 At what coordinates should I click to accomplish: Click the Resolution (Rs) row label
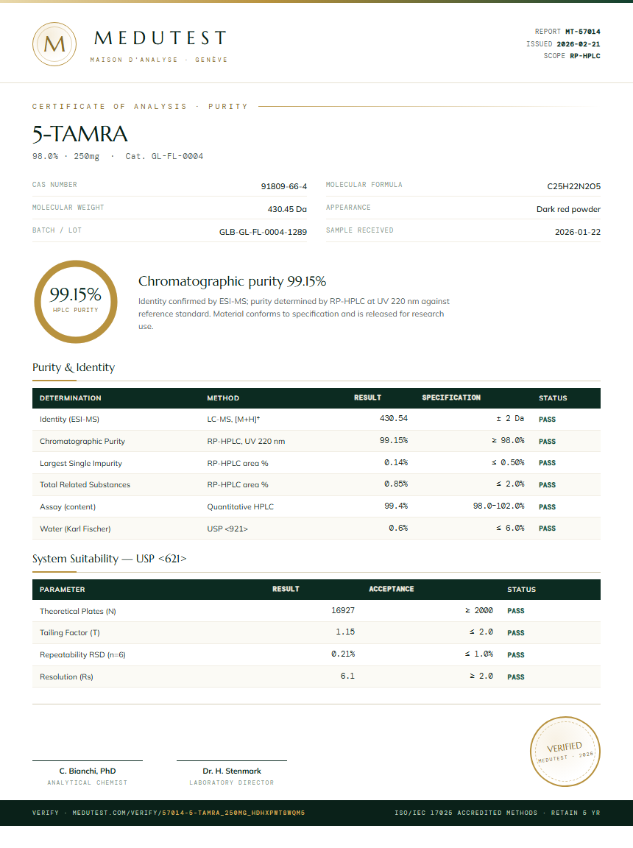tap(66, 677)
